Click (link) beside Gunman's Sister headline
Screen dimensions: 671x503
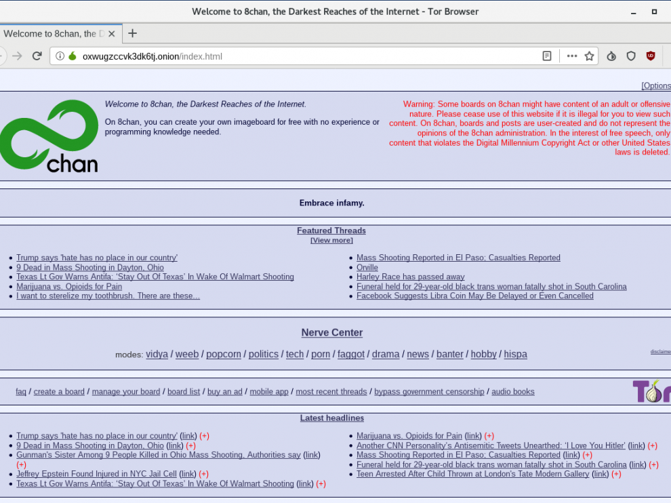click(x=312, y=455)
